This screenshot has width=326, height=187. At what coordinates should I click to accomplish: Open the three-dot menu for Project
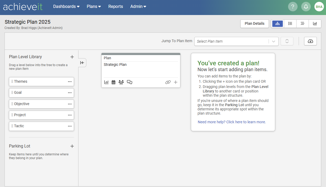click(x=70, y=115)
